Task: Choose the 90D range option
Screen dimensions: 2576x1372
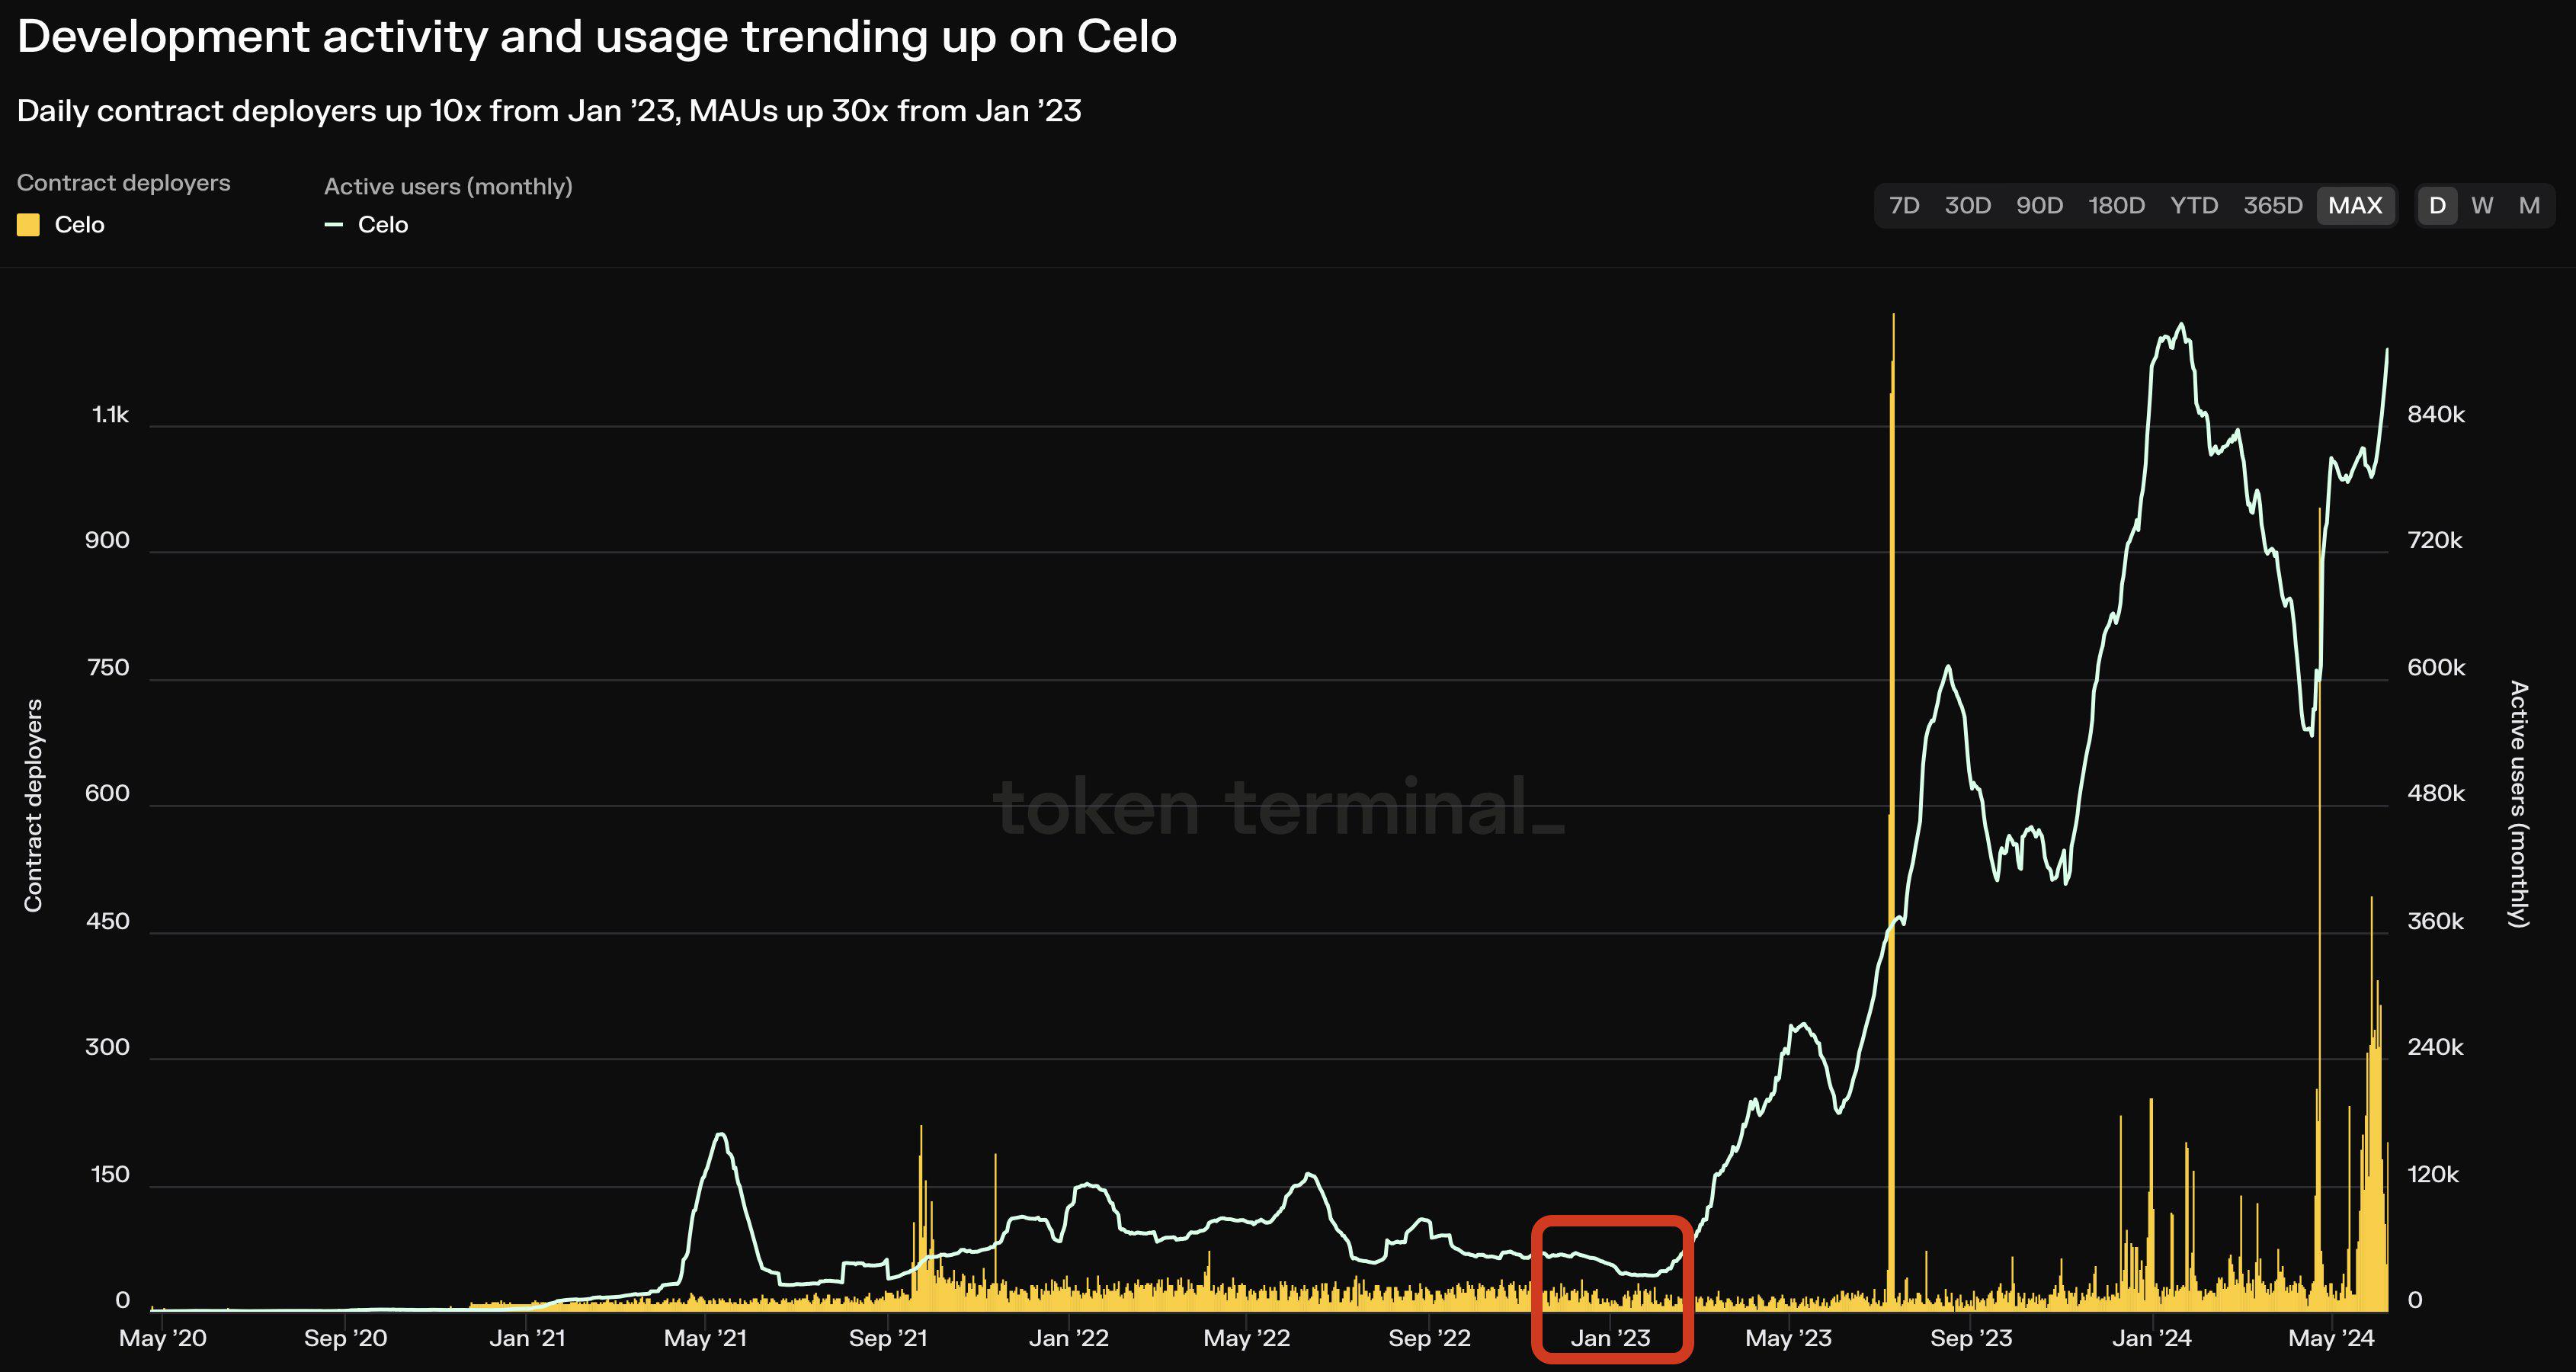Action: point(2039,206)
